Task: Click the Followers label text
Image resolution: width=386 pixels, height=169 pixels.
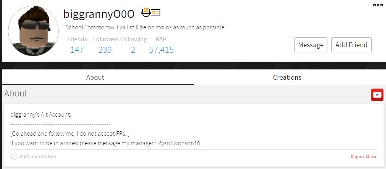Action: [x=106, y=39]
